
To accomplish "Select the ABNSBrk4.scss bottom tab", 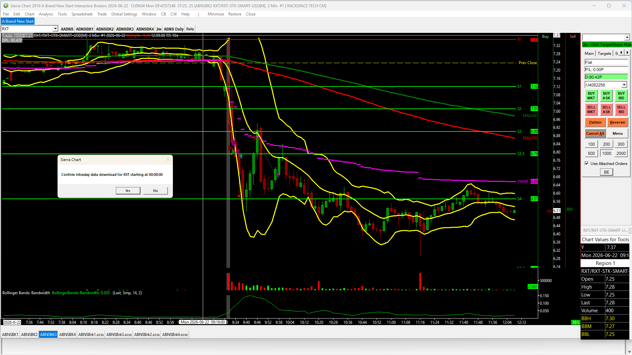I will coord(175,335).
